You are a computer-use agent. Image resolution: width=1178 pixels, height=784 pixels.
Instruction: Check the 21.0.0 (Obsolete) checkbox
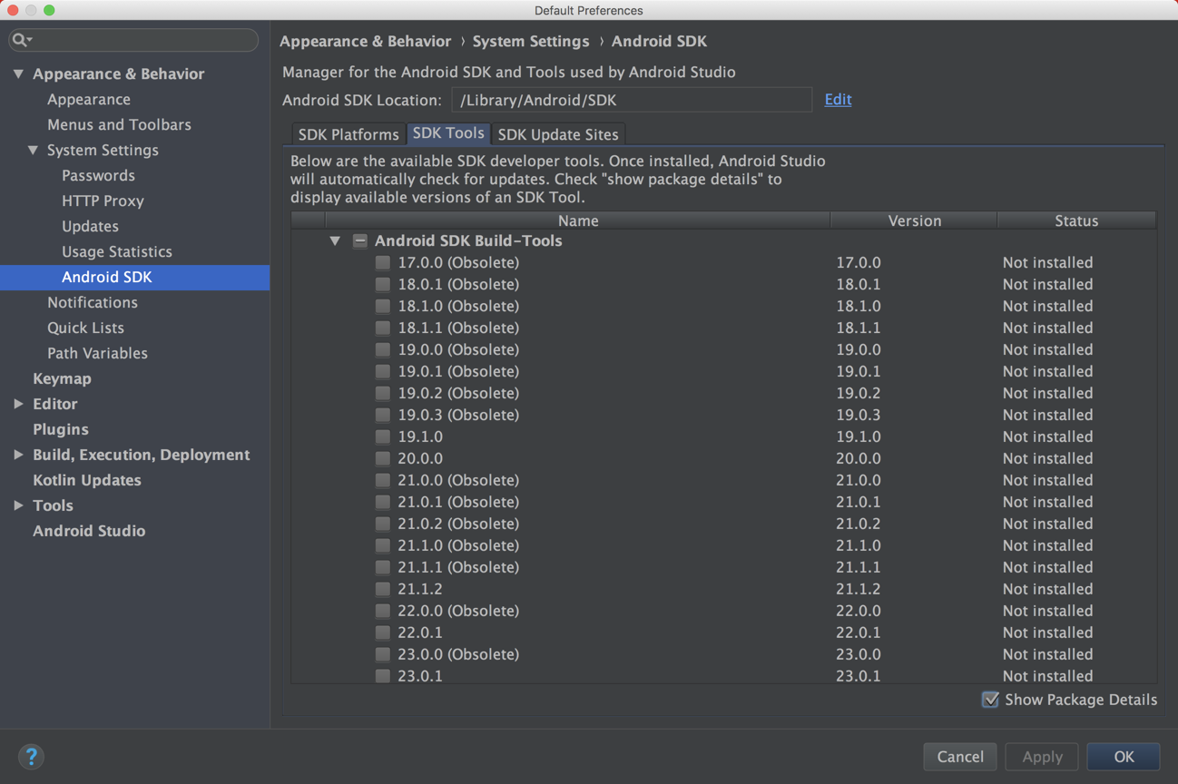coord(383,480)
